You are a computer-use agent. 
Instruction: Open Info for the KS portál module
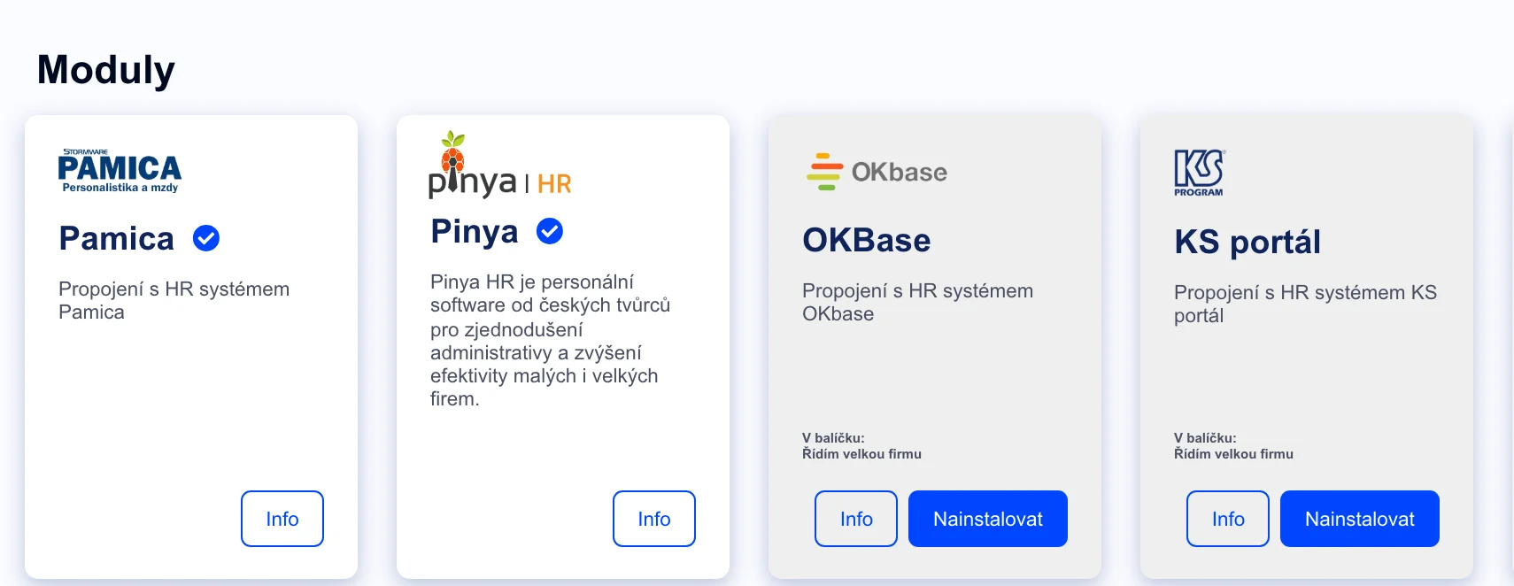tap(1228, 519)
